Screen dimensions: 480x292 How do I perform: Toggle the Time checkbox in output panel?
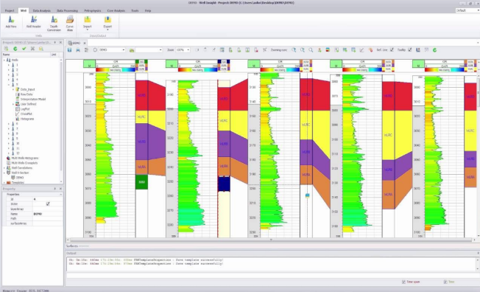(445, 282)
